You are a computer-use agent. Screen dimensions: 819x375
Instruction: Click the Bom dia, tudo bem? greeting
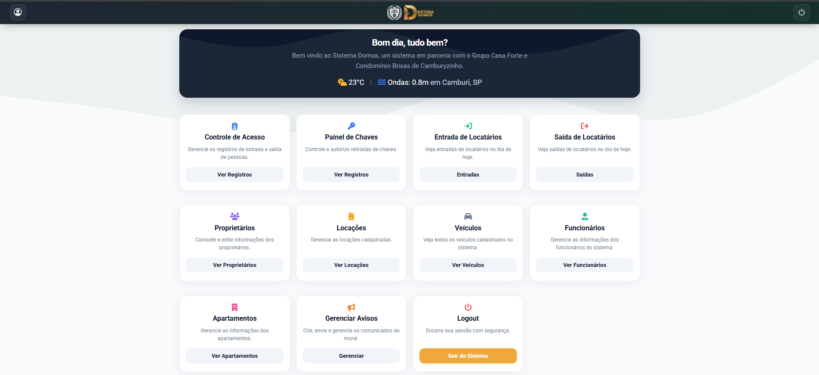point(409,43)
